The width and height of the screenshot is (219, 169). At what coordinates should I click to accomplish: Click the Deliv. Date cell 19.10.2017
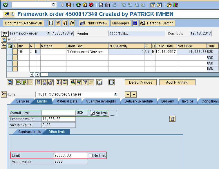tap(166, 52)
